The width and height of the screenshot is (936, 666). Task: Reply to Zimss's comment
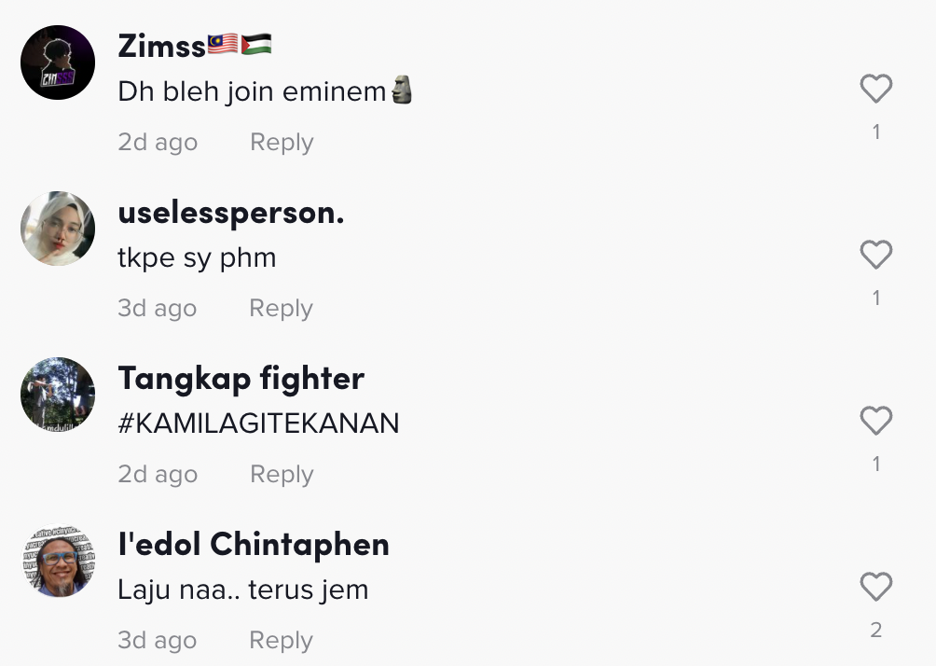coord(282,143)
